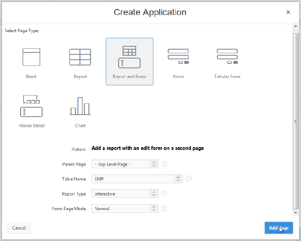Click the Parent Page label
301x241 pixels.
point(74,164)
